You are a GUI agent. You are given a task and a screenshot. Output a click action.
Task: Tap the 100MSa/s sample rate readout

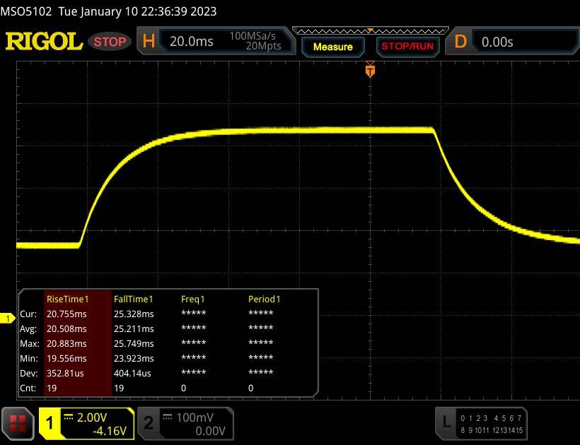coord(253,36)
